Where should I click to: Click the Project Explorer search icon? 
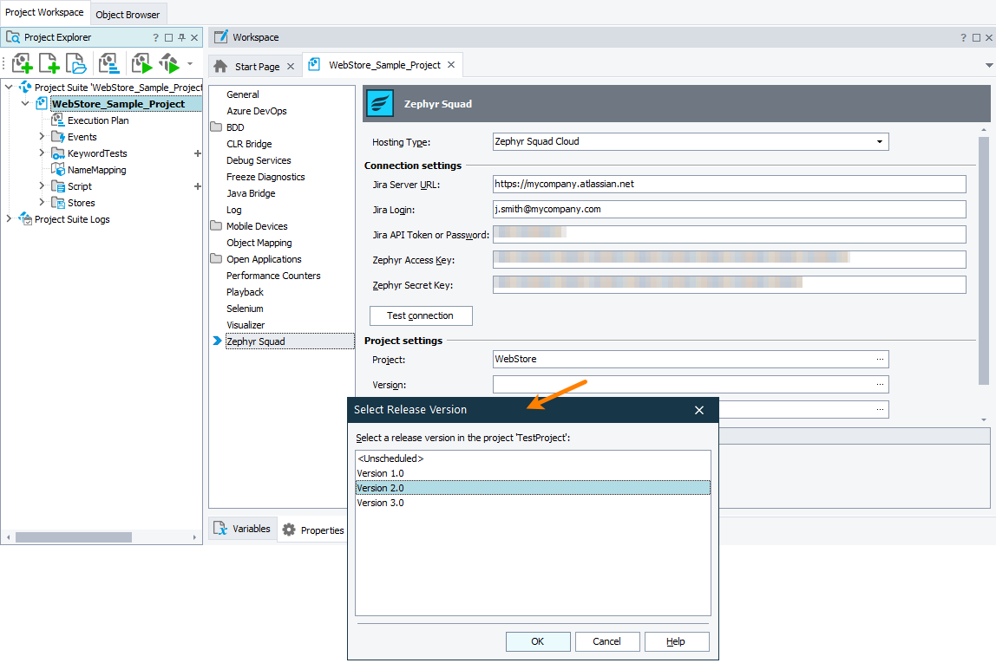pyautogui.click(x=12, y=36)
